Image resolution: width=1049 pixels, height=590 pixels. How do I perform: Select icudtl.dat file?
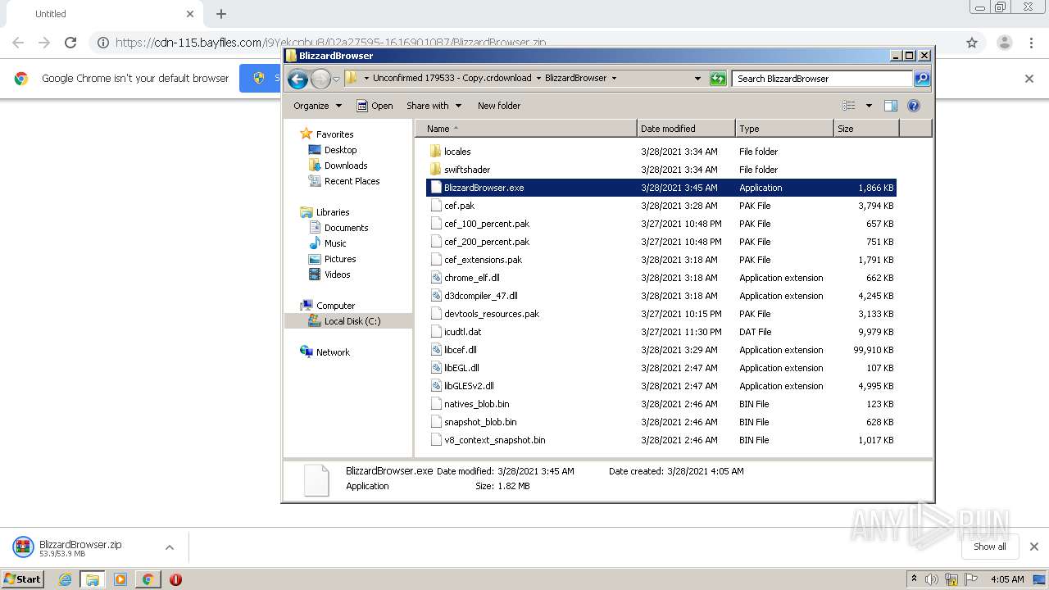pos(462,332)
